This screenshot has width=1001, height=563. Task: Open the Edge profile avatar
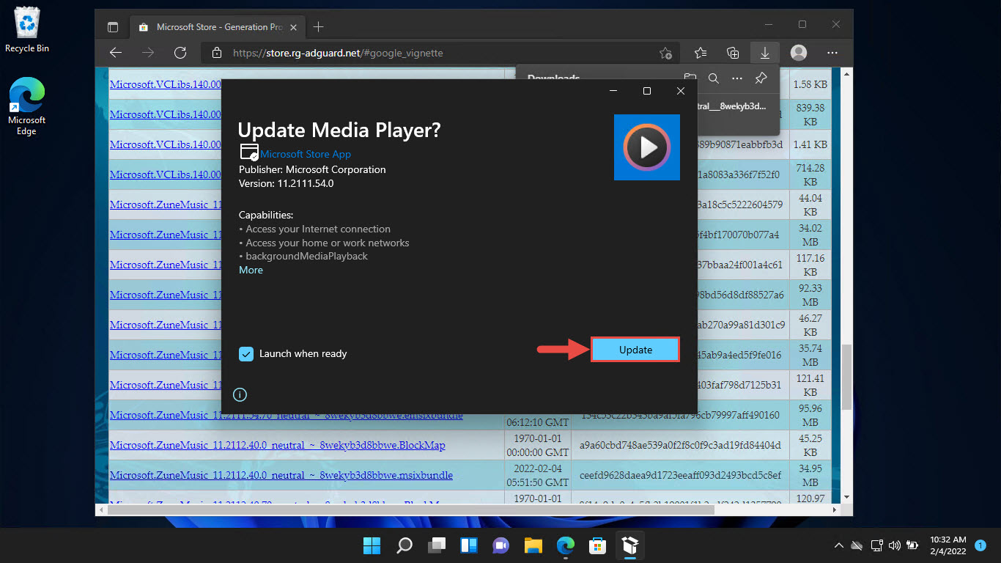pos(799,53)
